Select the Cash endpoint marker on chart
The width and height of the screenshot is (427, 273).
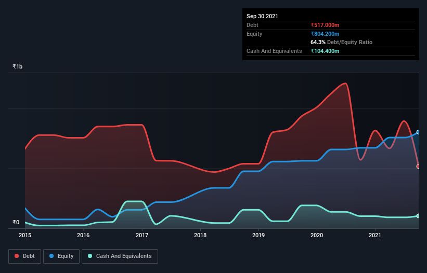(x=418, y=216)
